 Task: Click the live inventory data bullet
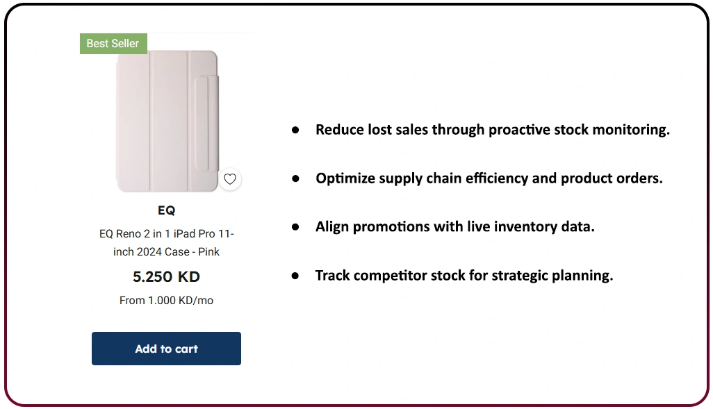(455, 226)
